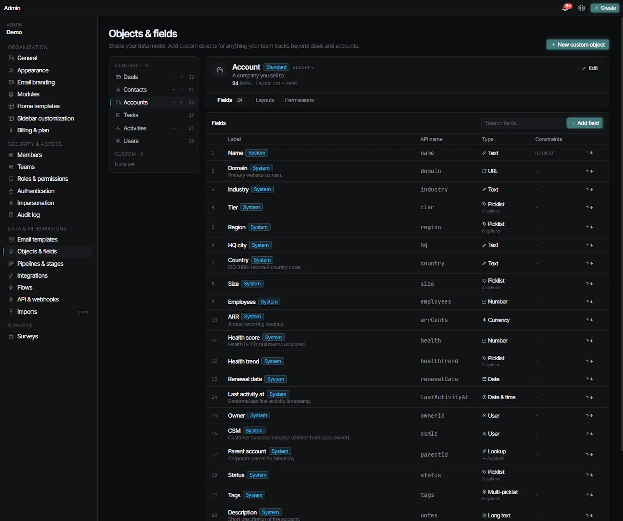
Task: Move the Tier field up
Action: 587,207
